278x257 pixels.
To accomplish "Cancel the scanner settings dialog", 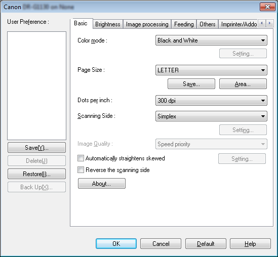I will point(161,244).
